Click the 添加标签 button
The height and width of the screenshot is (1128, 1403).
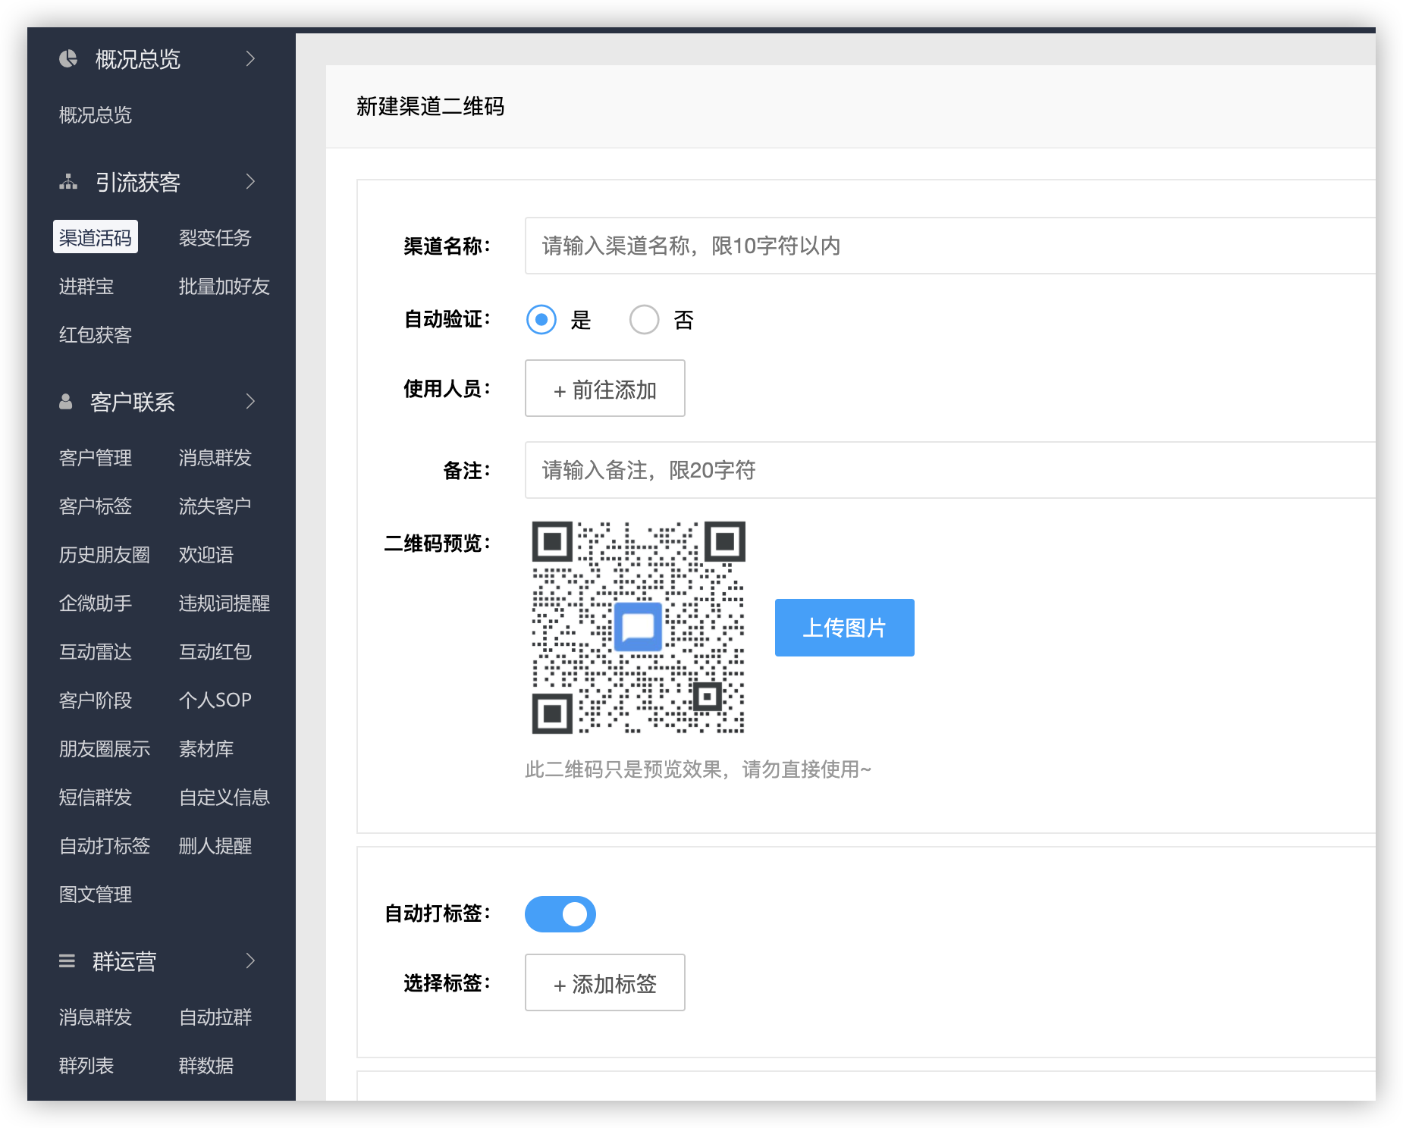605,982
